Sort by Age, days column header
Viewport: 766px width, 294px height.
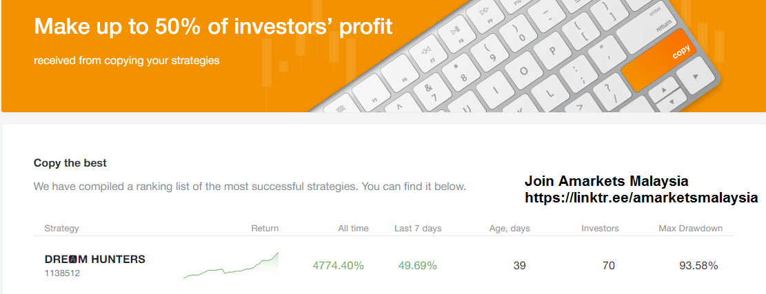(511, 229)
